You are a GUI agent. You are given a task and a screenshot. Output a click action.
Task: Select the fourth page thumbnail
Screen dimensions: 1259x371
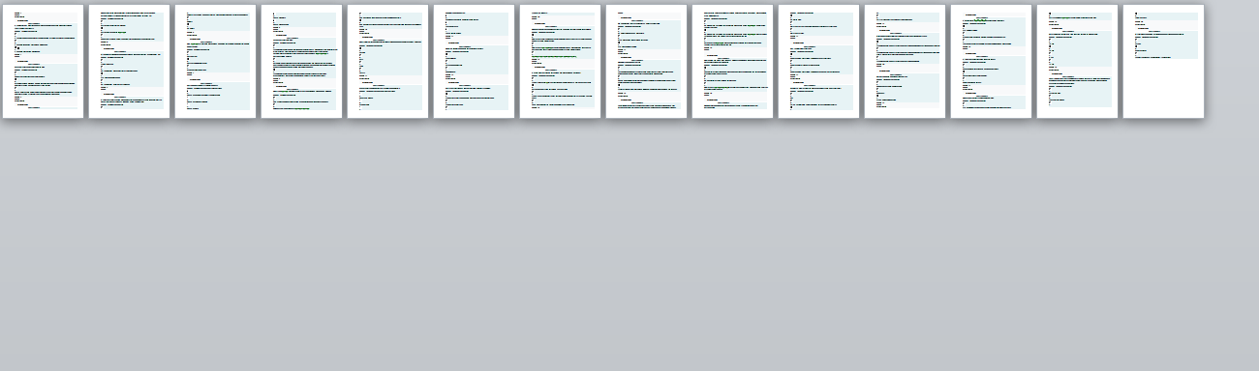coord(301,61)
